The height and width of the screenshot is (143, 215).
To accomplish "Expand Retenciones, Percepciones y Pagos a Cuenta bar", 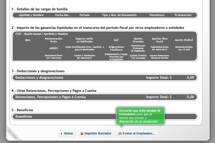I will (78, 97).
